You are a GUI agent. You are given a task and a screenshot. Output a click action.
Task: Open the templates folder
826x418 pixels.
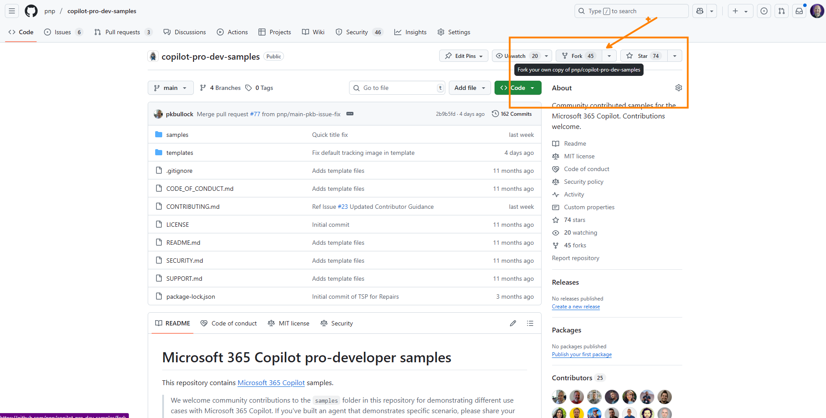point(180,153)
